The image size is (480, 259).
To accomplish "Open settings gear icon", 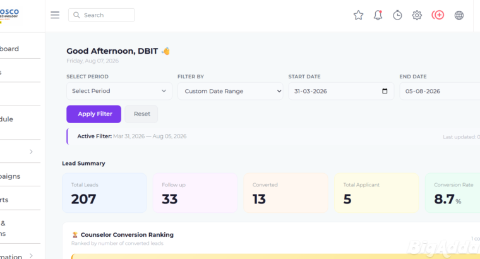I will coord(417,15).
